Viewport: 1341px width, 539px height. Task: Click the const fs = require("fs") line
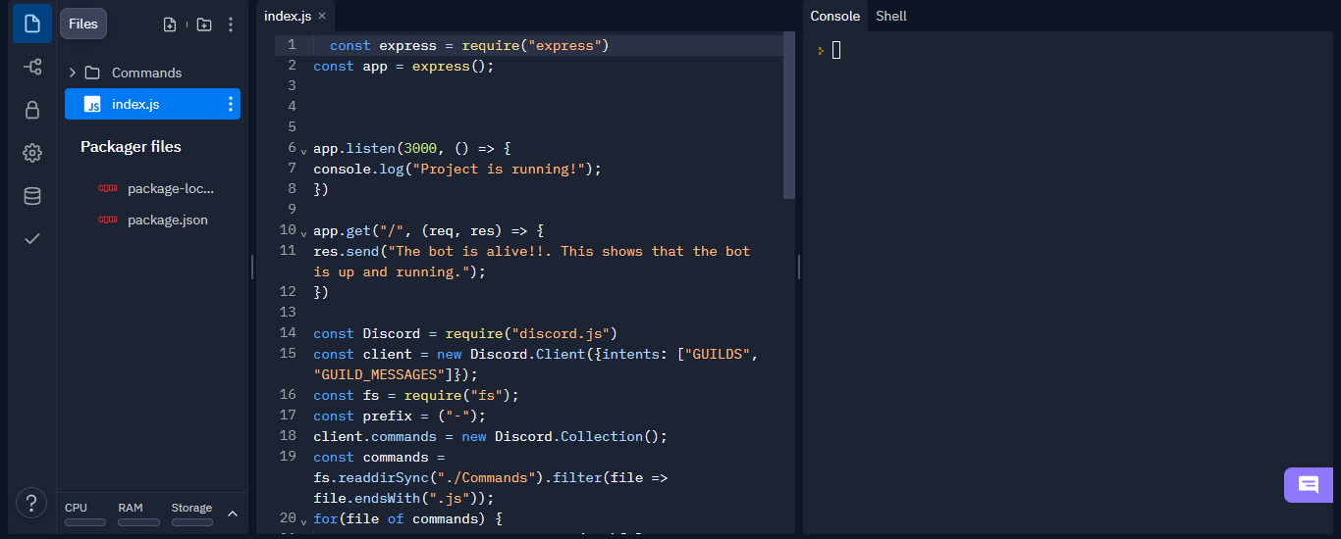click(416, 395)
